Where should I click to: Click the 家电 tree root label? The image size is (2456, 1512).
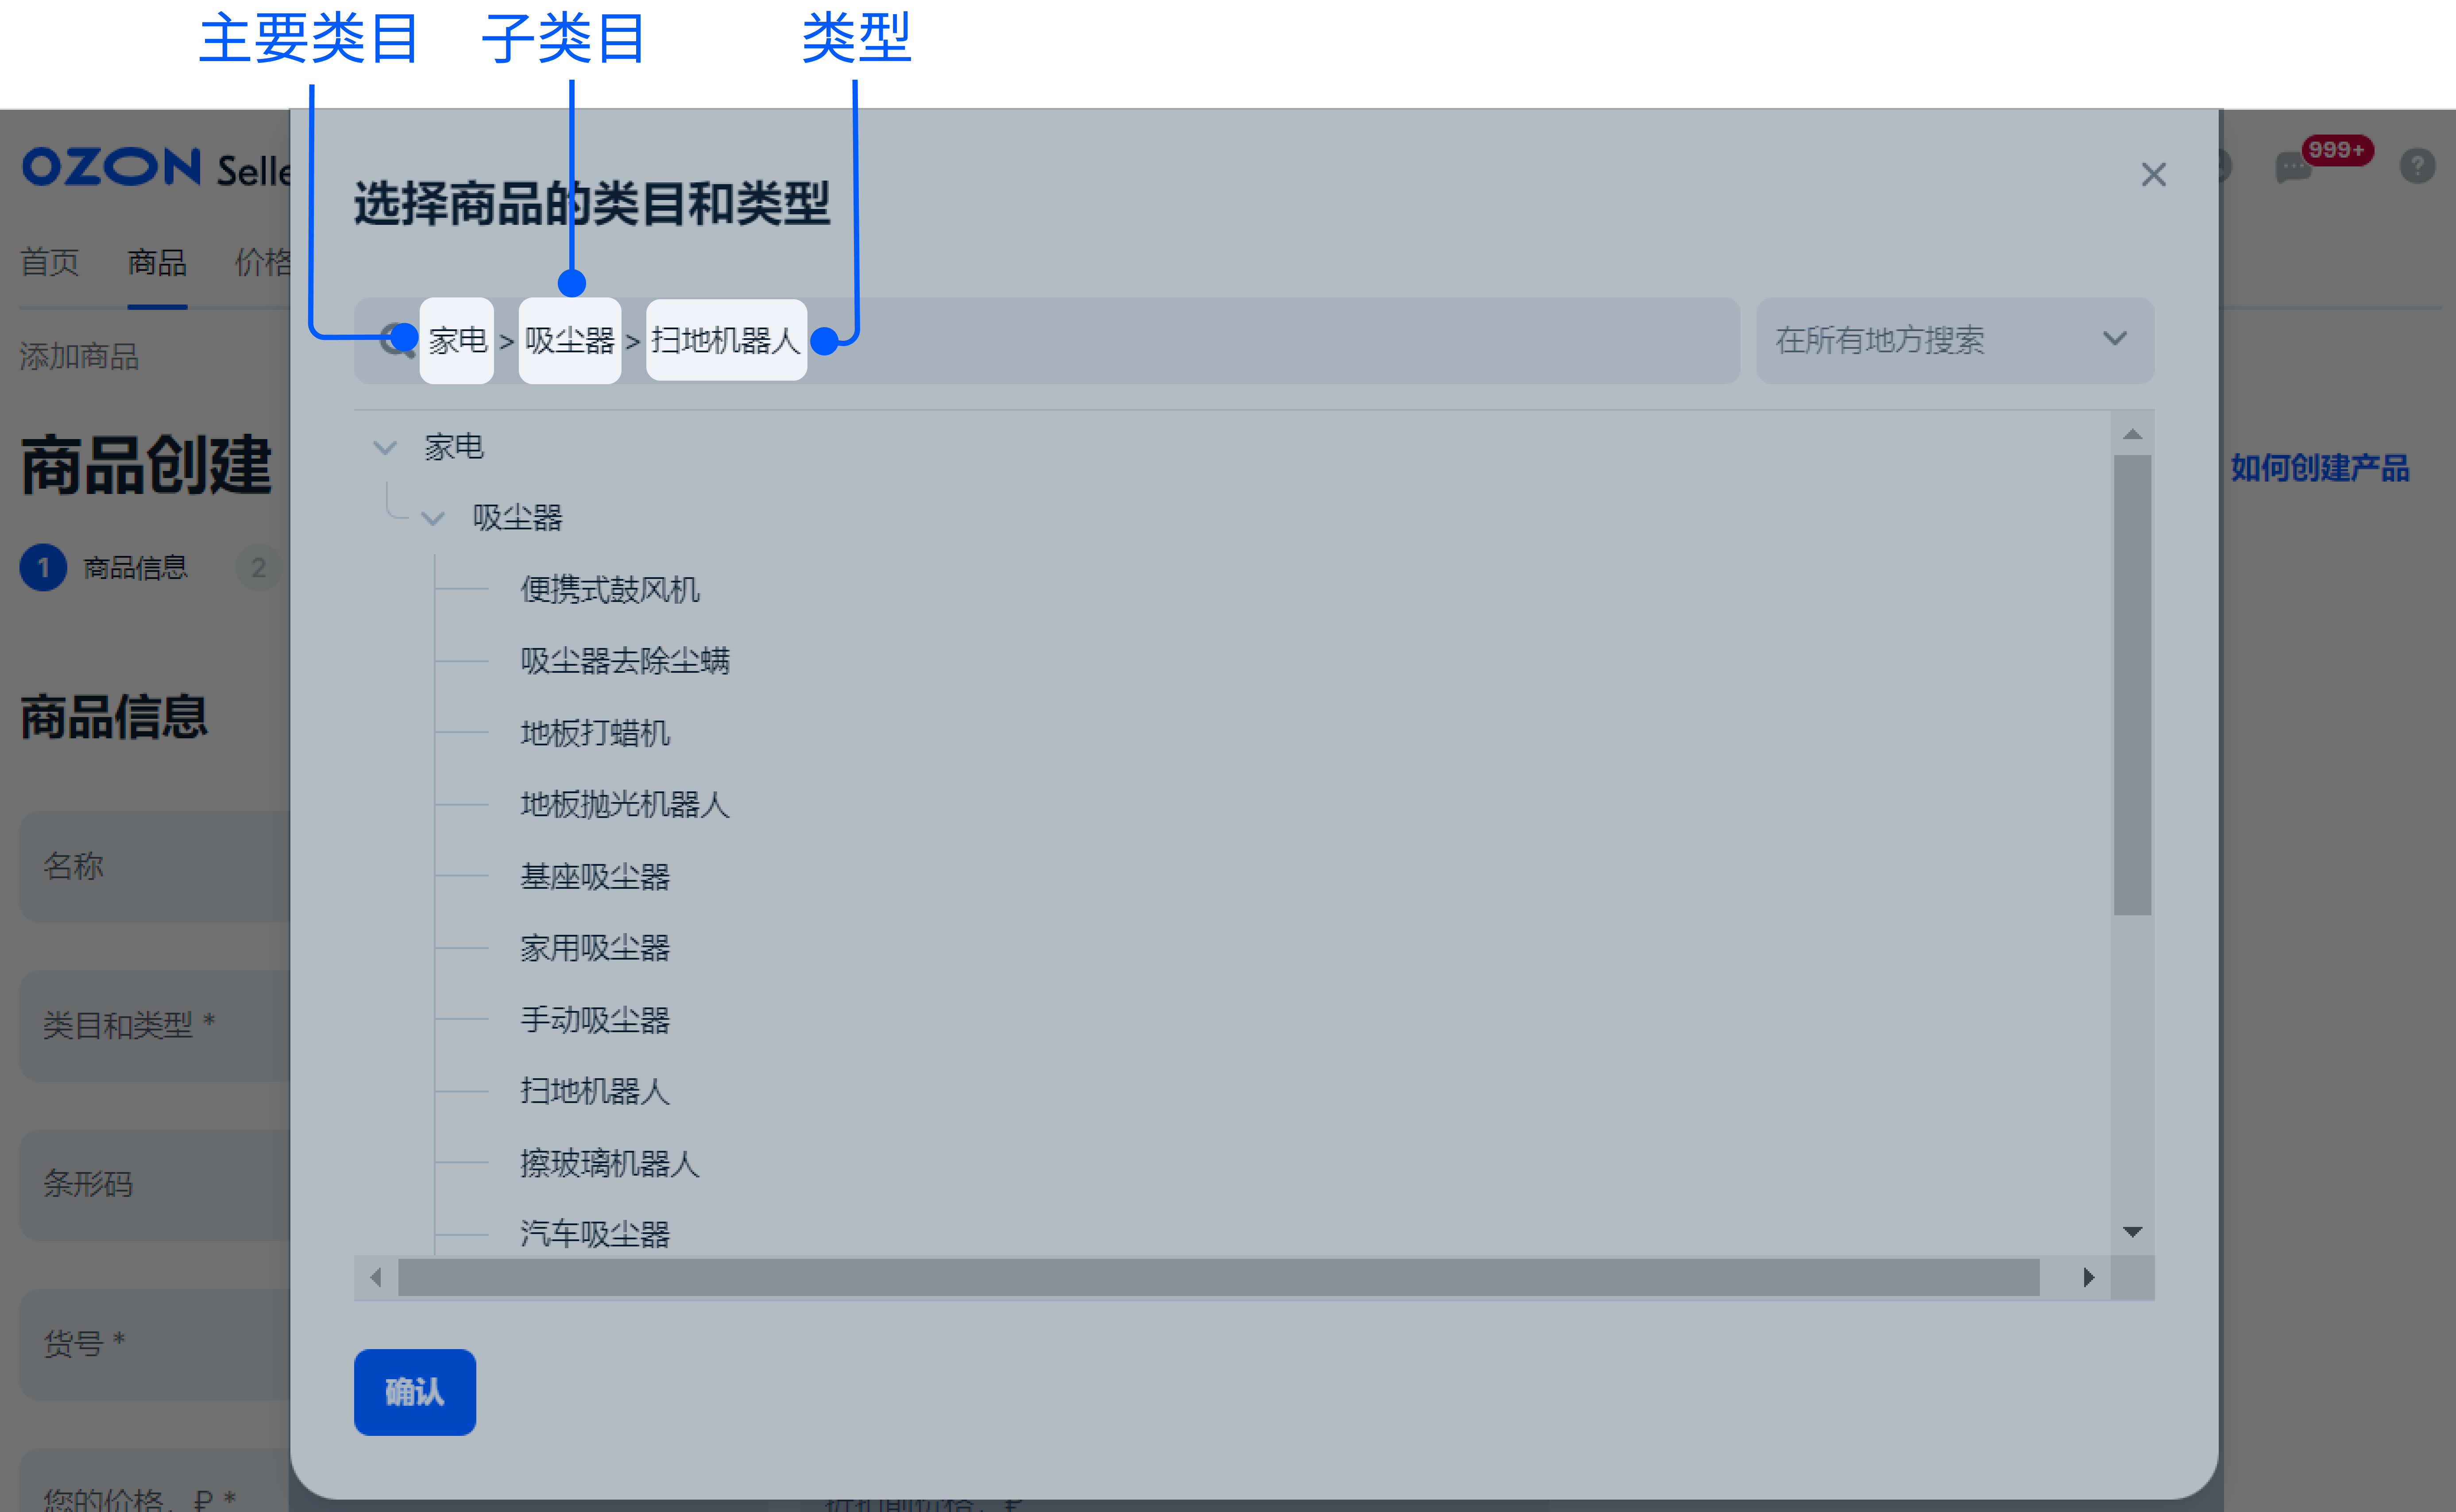point(454,446)
